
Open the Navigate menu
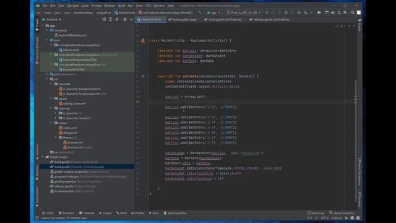(73, 6)
